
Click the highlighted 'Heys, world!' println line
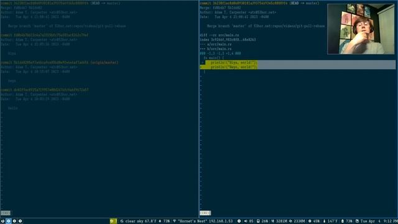pyautogui.click(x=234, y=67)
